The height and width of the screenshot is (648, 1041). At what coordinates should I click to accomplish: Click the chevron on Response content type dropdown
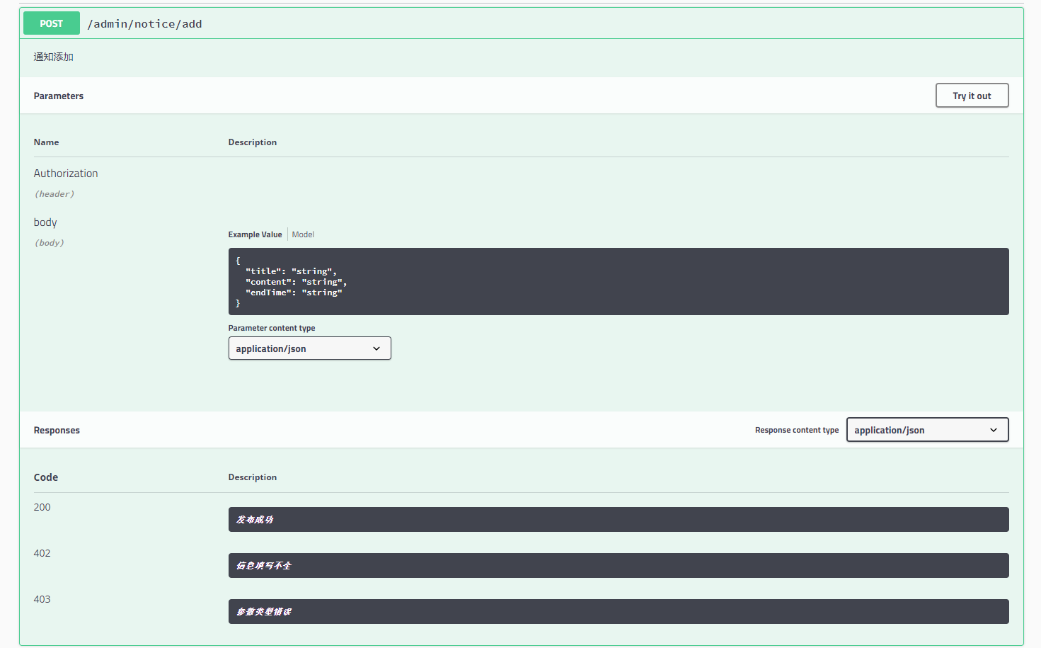pos(994,429)
